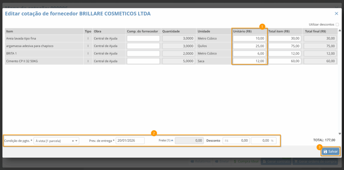Image resolution: width=344 pixels, height=170 pixels.
Task: Clear the À vista payment condition selection
Action: click(73, 141)
